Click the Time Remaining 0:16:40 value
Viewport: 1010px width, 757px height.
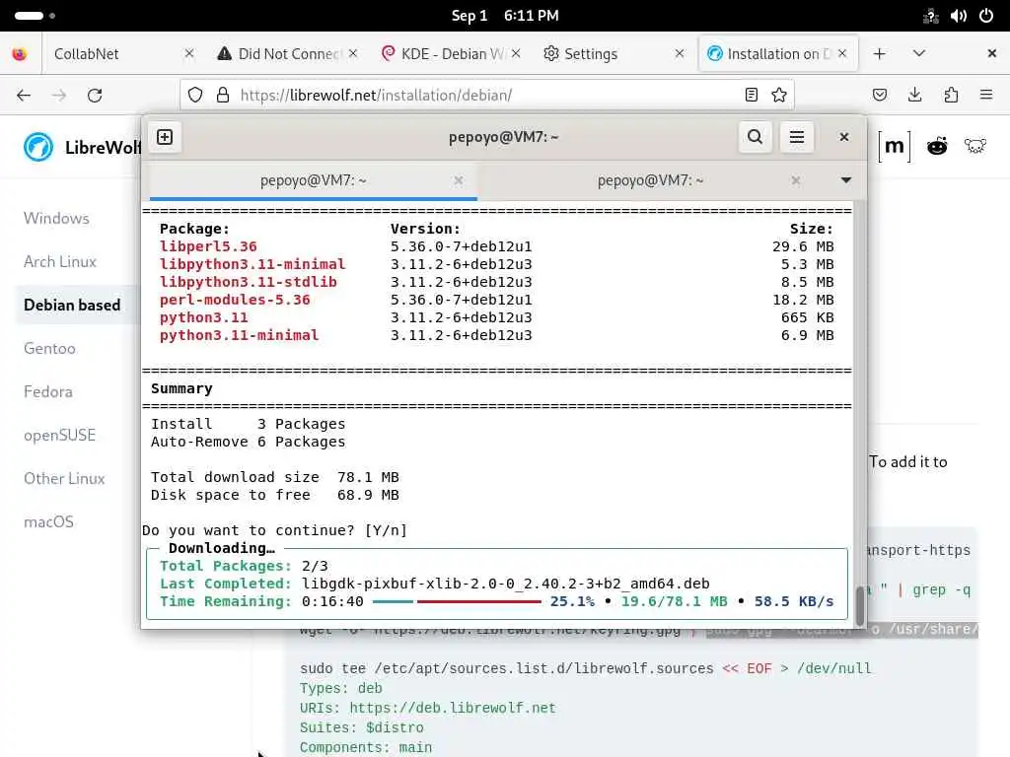(332, 602)
